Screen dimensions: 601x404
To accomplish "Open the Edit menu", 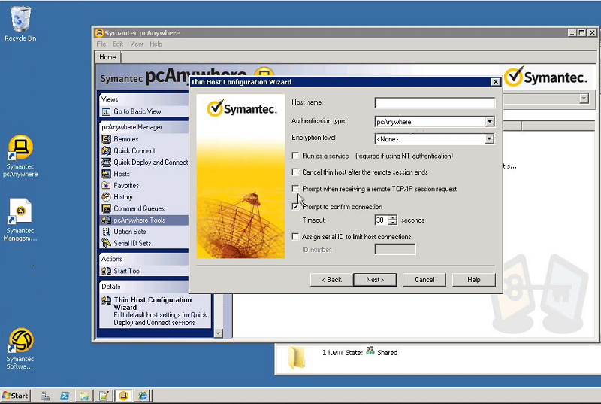I will tap(118, 44).
